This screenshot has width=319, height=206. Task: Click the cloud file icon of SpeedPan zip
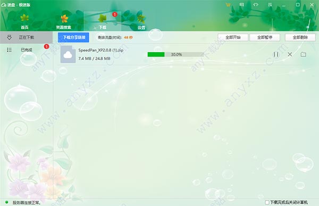tap(68, 54)
